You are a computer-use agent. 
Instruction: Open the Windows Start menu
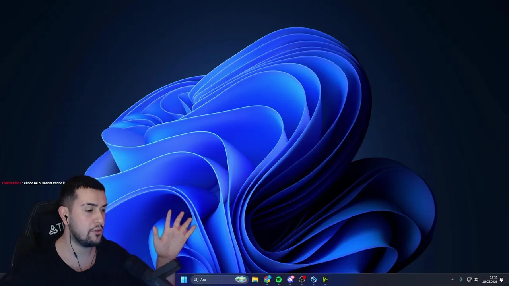[x=184, y=280]
